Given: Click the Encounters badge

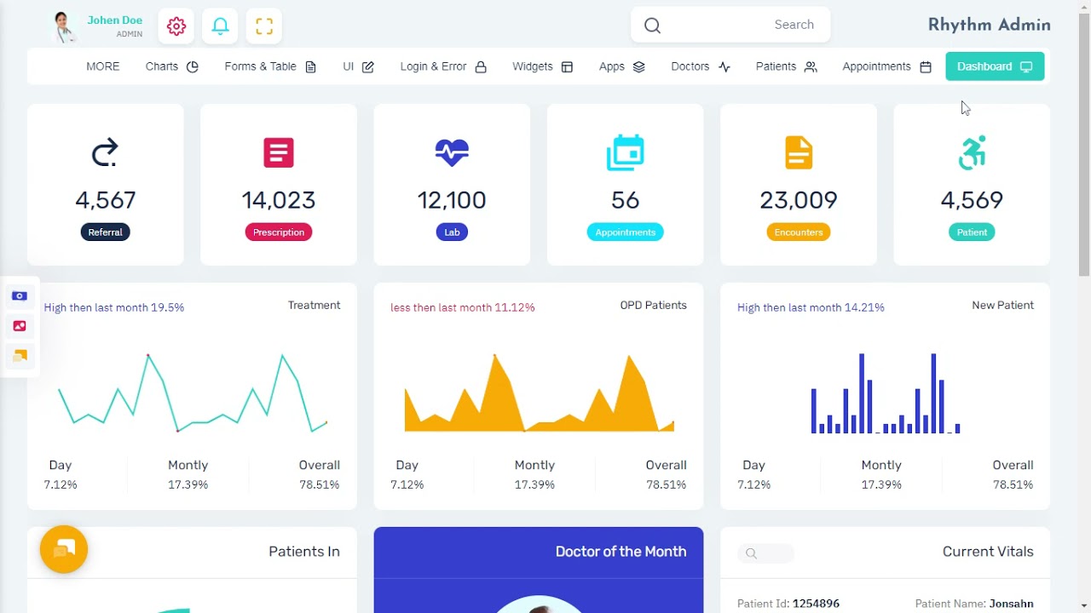Looking at the screenshot, I should coord(799,232).
